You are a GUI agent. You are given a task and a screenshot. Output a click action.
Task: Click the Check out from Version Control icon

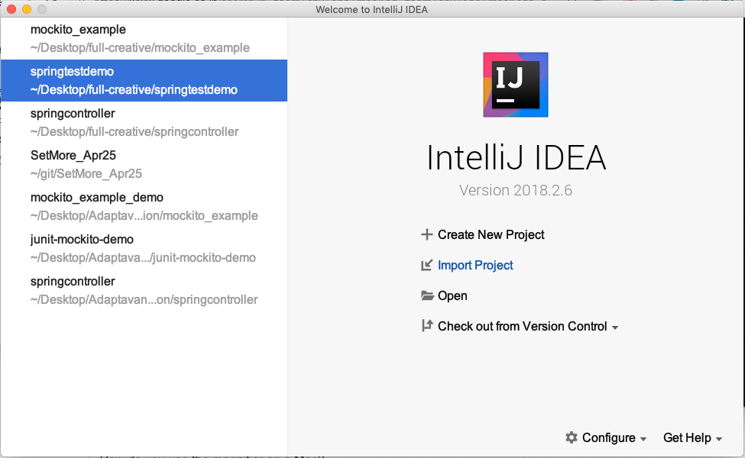click(x=426, y=325)
